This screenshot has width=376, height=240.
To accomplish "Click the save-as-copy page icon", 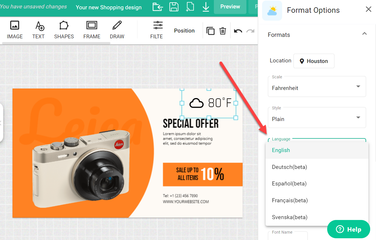I will [190, 7].
